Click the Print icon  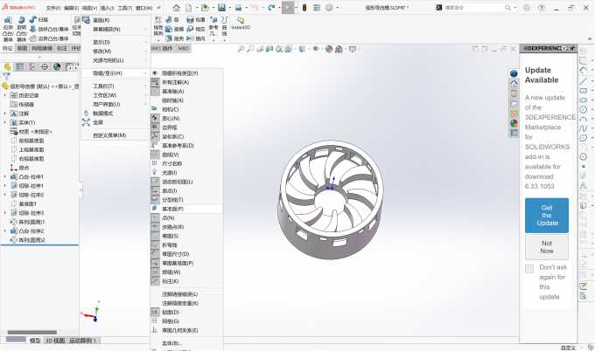tap(238, 8)
